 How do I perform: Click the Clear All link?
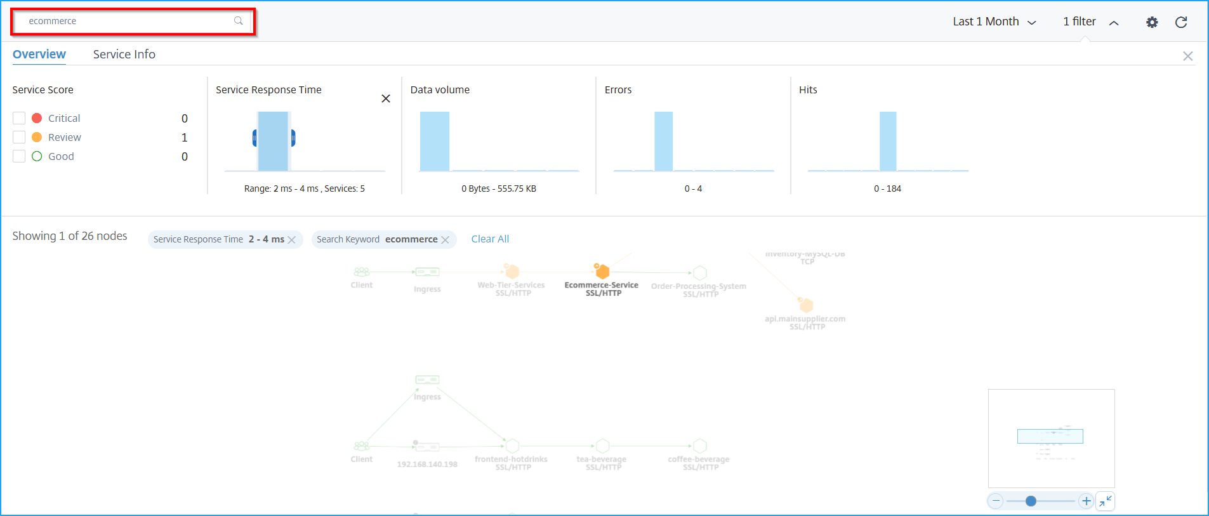point(490,239)
